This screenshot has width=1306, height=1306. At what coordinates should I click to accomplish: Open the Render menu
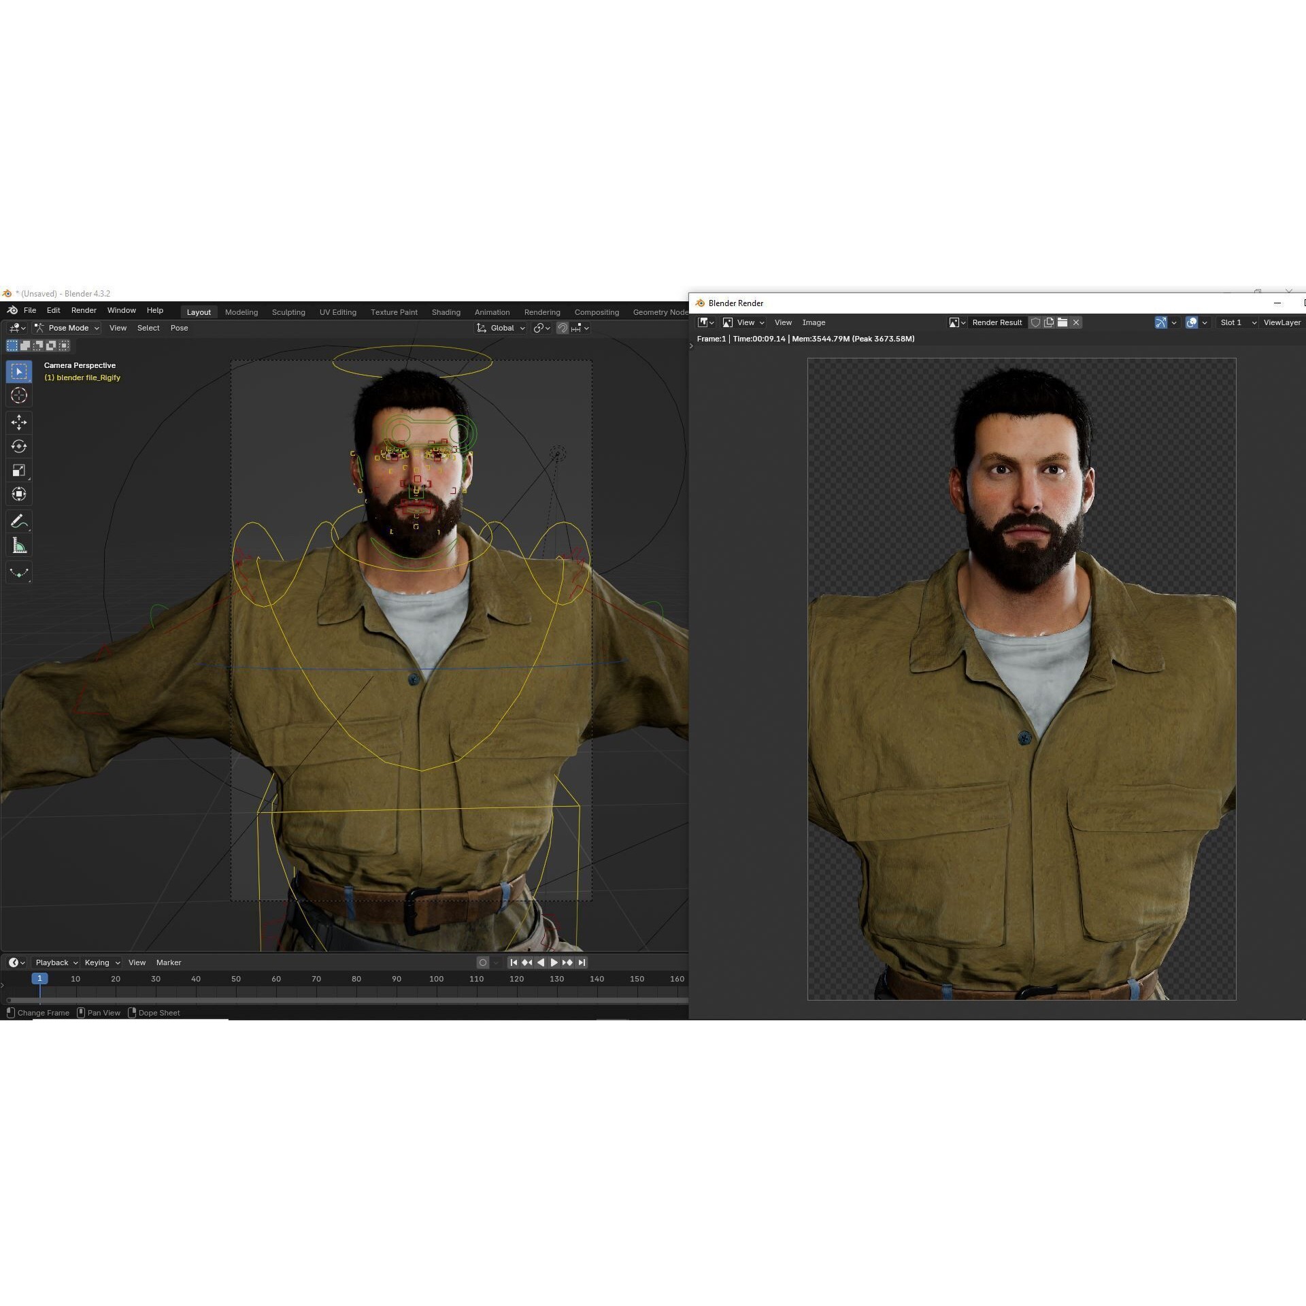tap(84, 310)
